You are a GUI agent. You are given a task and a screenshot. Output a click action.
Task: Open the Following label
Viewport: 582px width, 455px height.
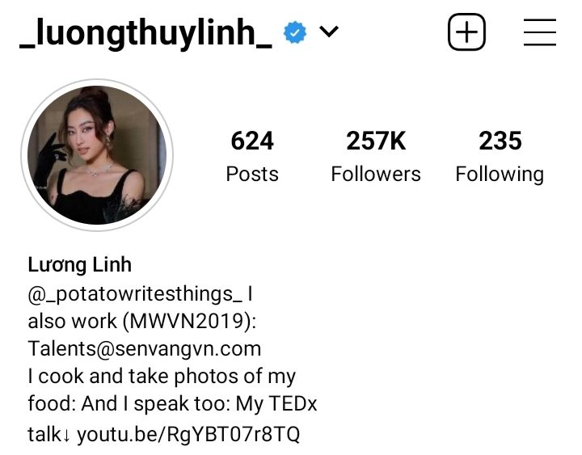click(500, 175)
